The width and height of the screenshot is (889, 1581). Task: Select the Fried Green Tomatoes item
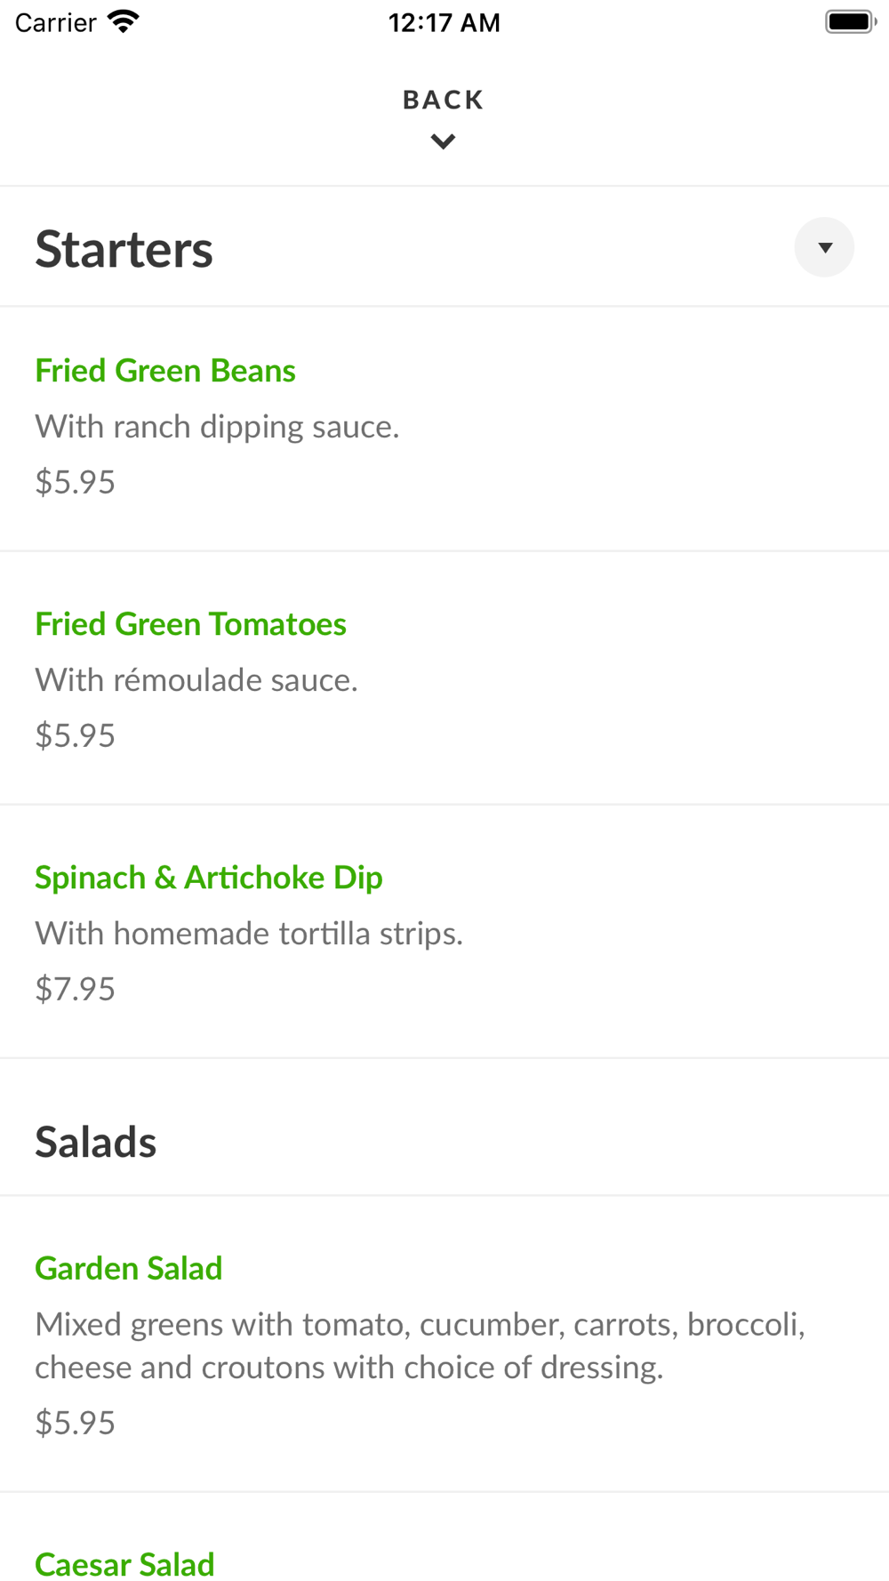point(190,624)
